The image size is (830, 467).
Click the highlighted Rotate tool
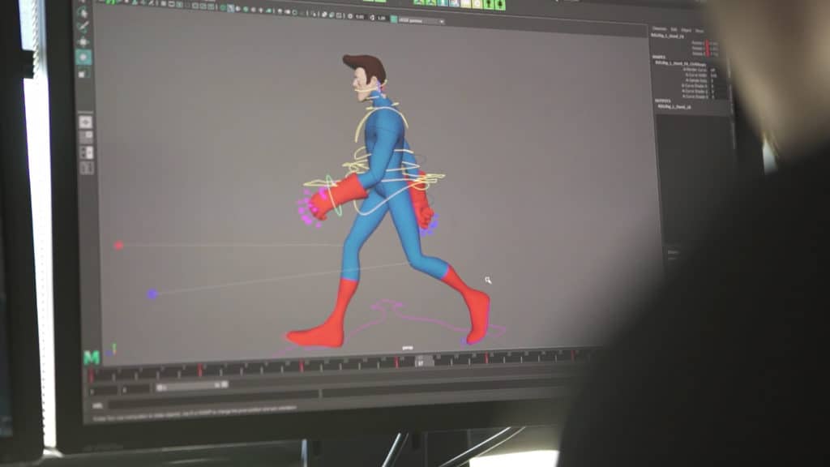(x=83, y=58)
